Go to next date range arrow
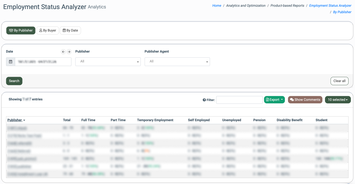Screen dimensions: 355x184 coord(69,52)
